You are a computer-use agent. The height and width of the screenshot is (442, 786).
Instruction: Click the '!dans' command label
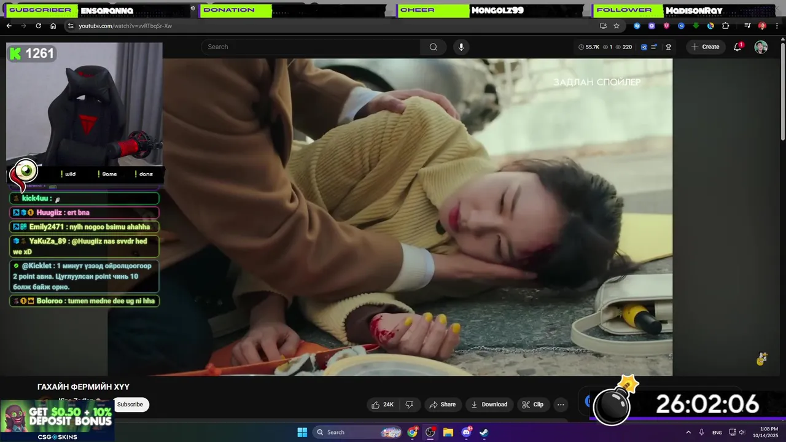(x=143, y=174)
